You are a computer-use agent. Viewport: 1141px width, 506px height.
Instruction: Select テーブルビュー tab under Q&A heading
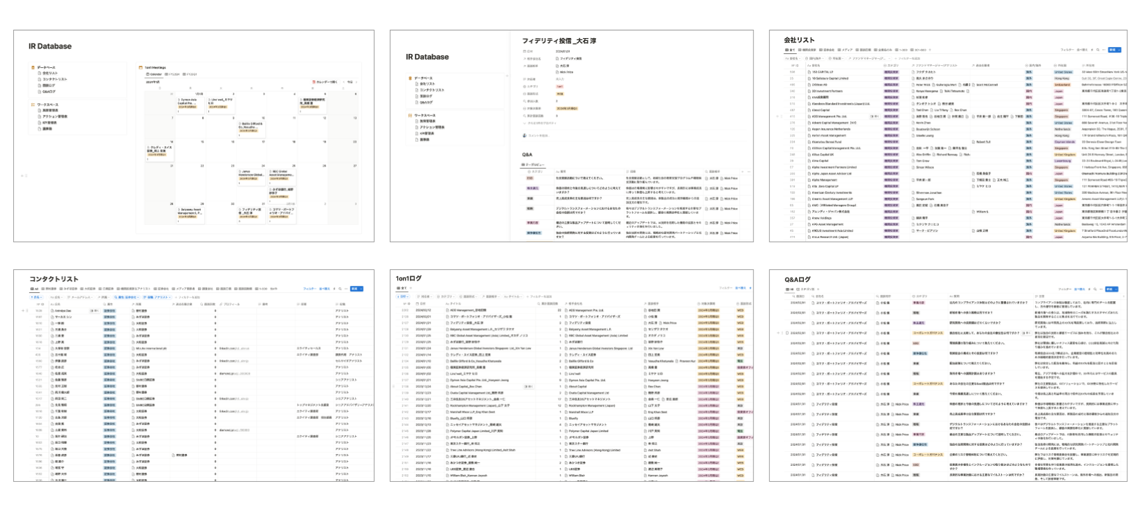534,165
